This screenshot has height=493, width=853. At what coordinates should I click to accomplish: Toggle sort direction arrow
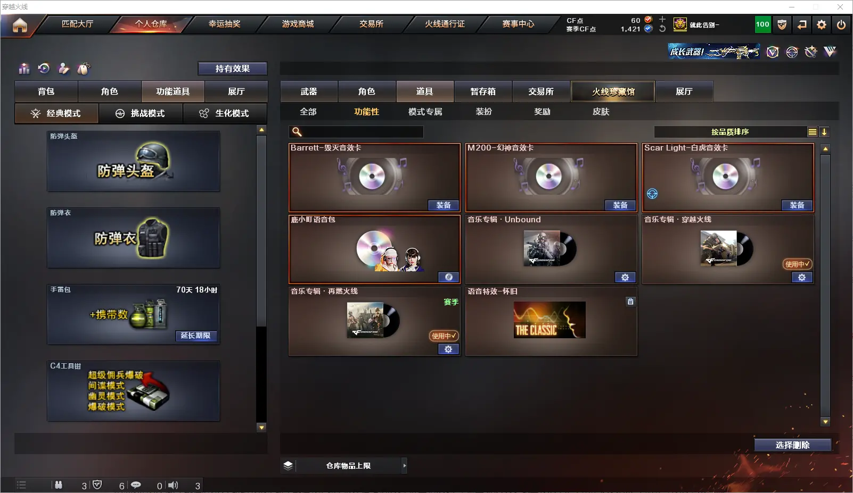824,132
